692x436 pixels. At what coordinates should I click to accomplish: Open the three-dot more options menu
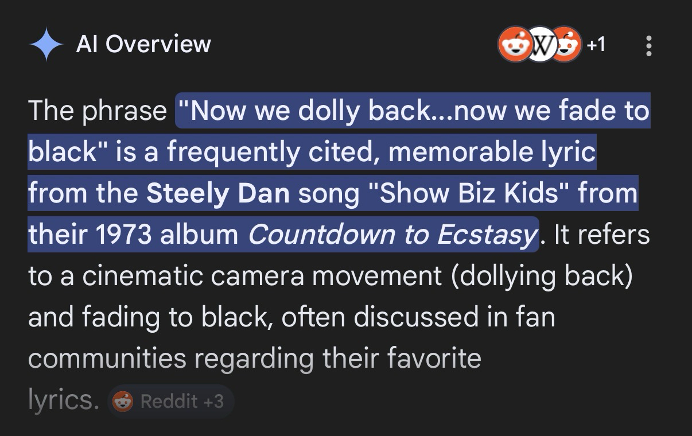[x=649, y=45]
